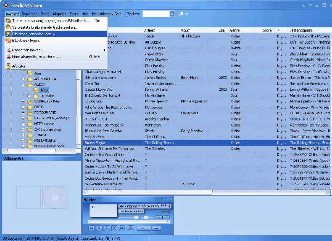This screenshot has height=241, width=332.
Task: Choose Afsluiten to exit
Action: [56, 66]
